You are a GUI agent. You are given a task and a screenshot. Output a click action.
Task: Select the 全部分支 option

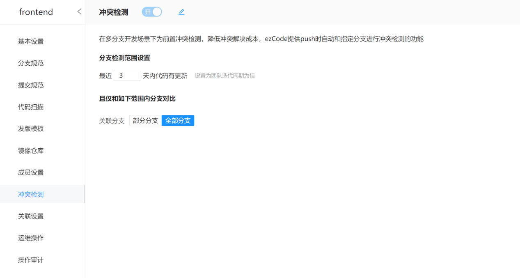tap(178, 121)
